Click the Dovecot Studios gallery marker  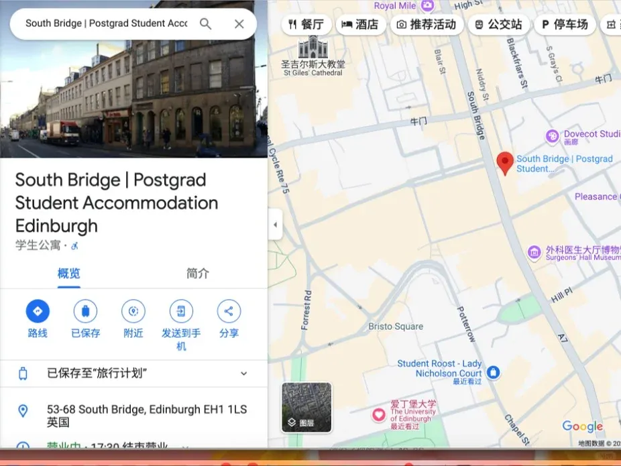tap(552, 136)
